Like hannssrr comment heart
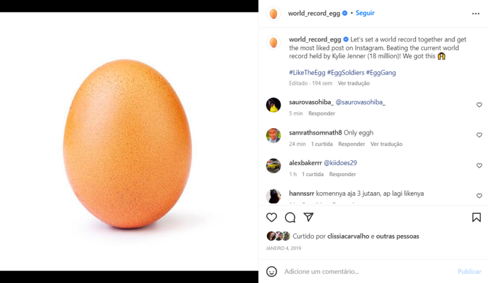This screenshot has height=283, width=488. [479, 196]
